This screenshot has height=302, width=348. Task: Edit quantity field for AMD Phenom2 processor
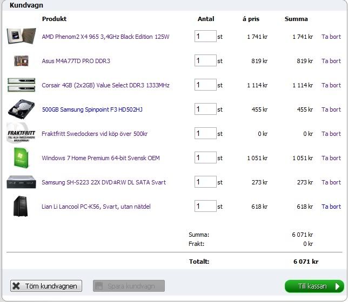[x=205, y=37]
